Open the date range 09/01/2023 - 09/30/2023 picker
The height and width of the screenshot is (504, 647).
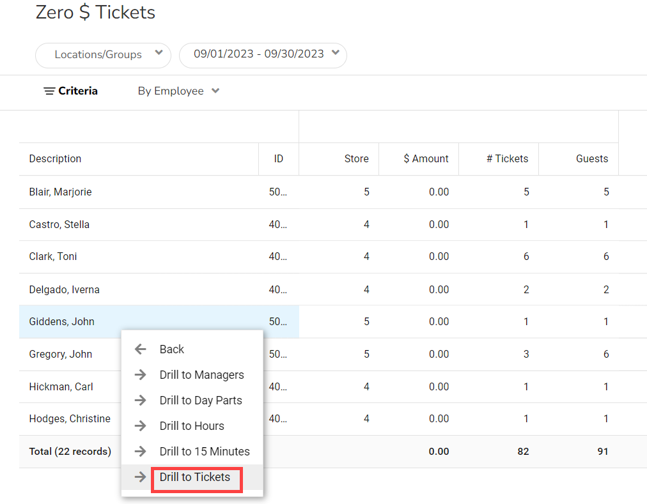(x=263, y=55)
